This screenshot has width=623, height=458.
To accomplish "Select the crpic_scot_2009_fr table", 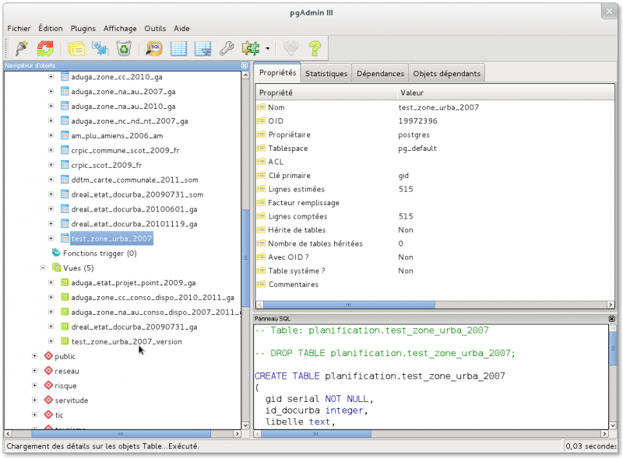I will [x=106, y=165].
